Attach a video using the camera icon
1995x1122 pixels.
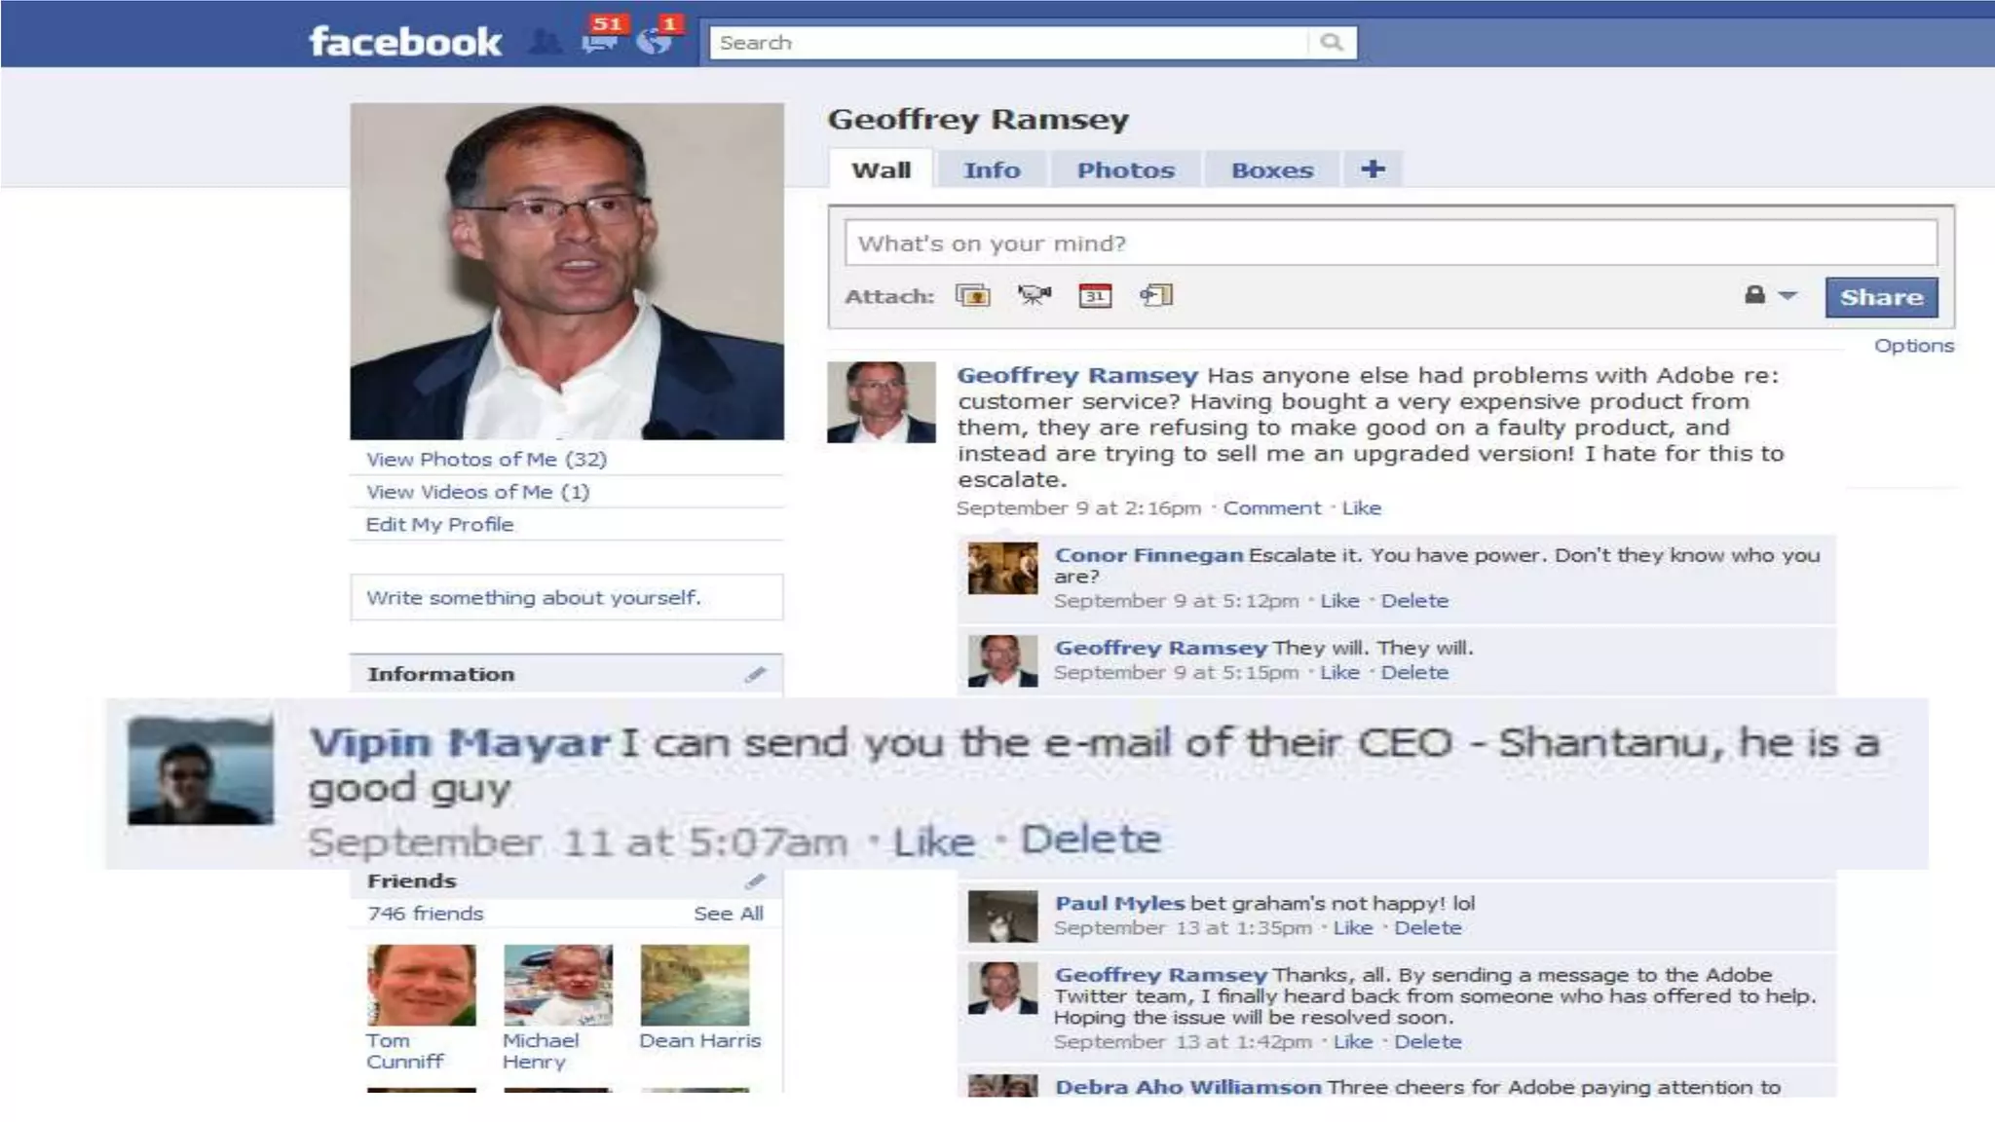[1035, 295]
